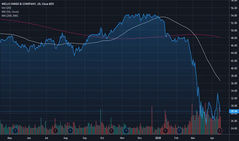Click the 26.00 price axis label
The width and height of the screenshot is (239, 141).
pos(234,121)
